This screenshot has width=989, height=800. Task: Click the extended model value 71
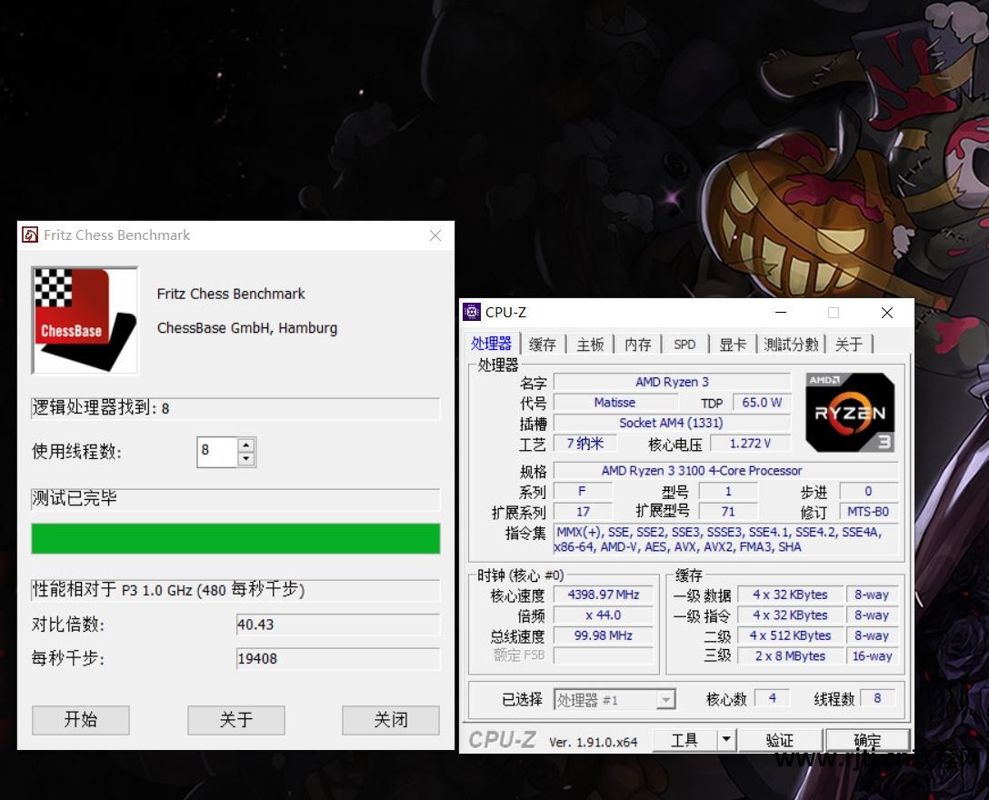click(x=728, y=511)
